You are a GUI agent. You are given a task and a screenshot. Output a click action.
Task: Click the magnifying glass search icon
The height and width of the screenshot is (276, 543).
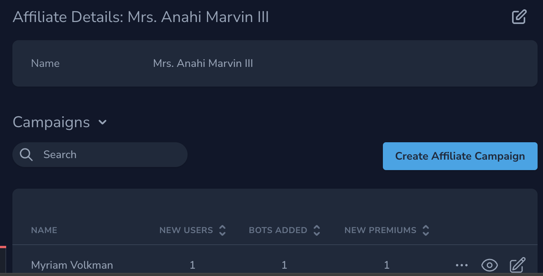[x=26, y=154]
